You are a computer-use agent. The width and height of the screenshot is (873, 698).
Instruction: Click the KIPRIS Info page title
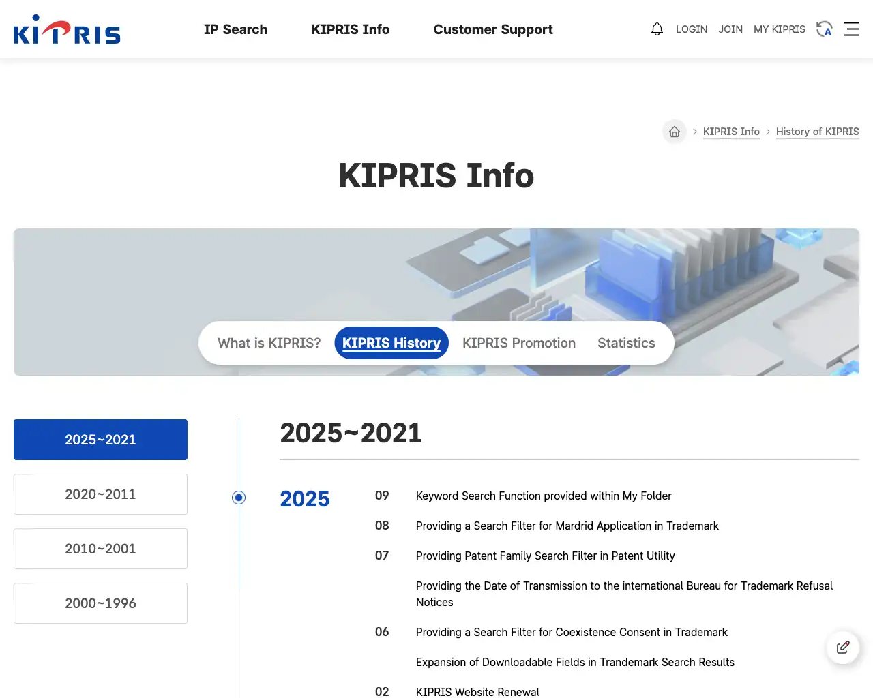(436, 176)
